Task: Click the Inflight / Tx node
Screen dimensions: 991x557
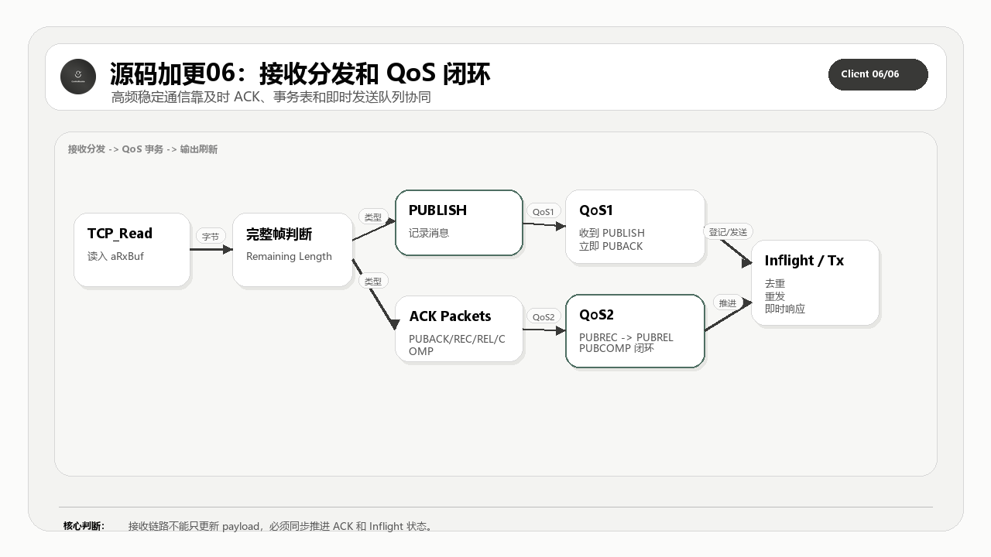Action: coord(815,283)
